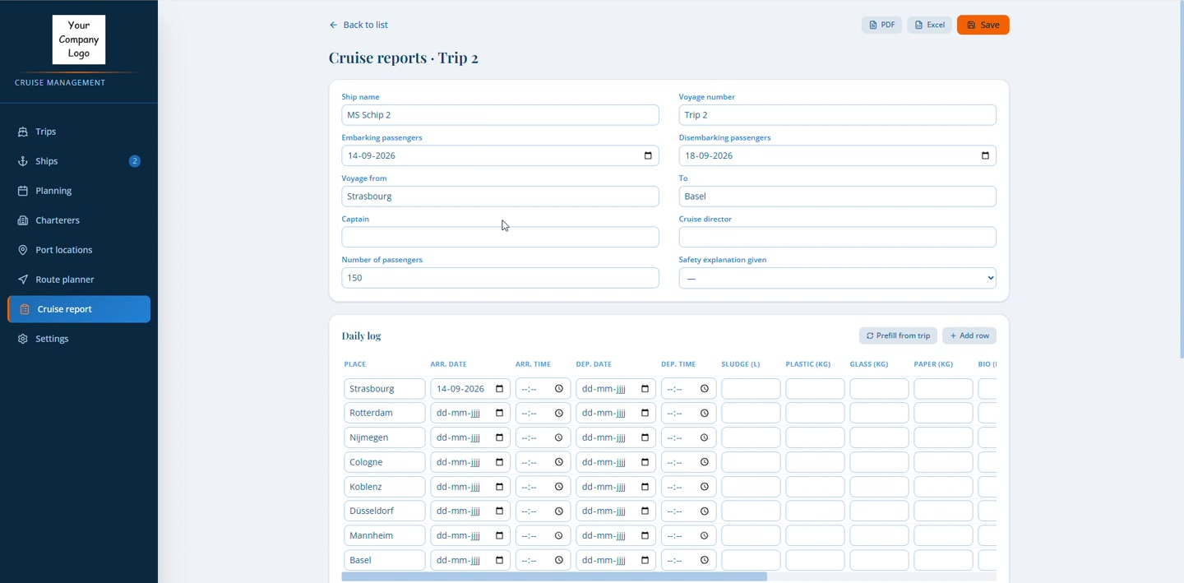Open arrival date calendar in Rotterdam row
Screen dimensions: 1184x583
pos(499,413)
